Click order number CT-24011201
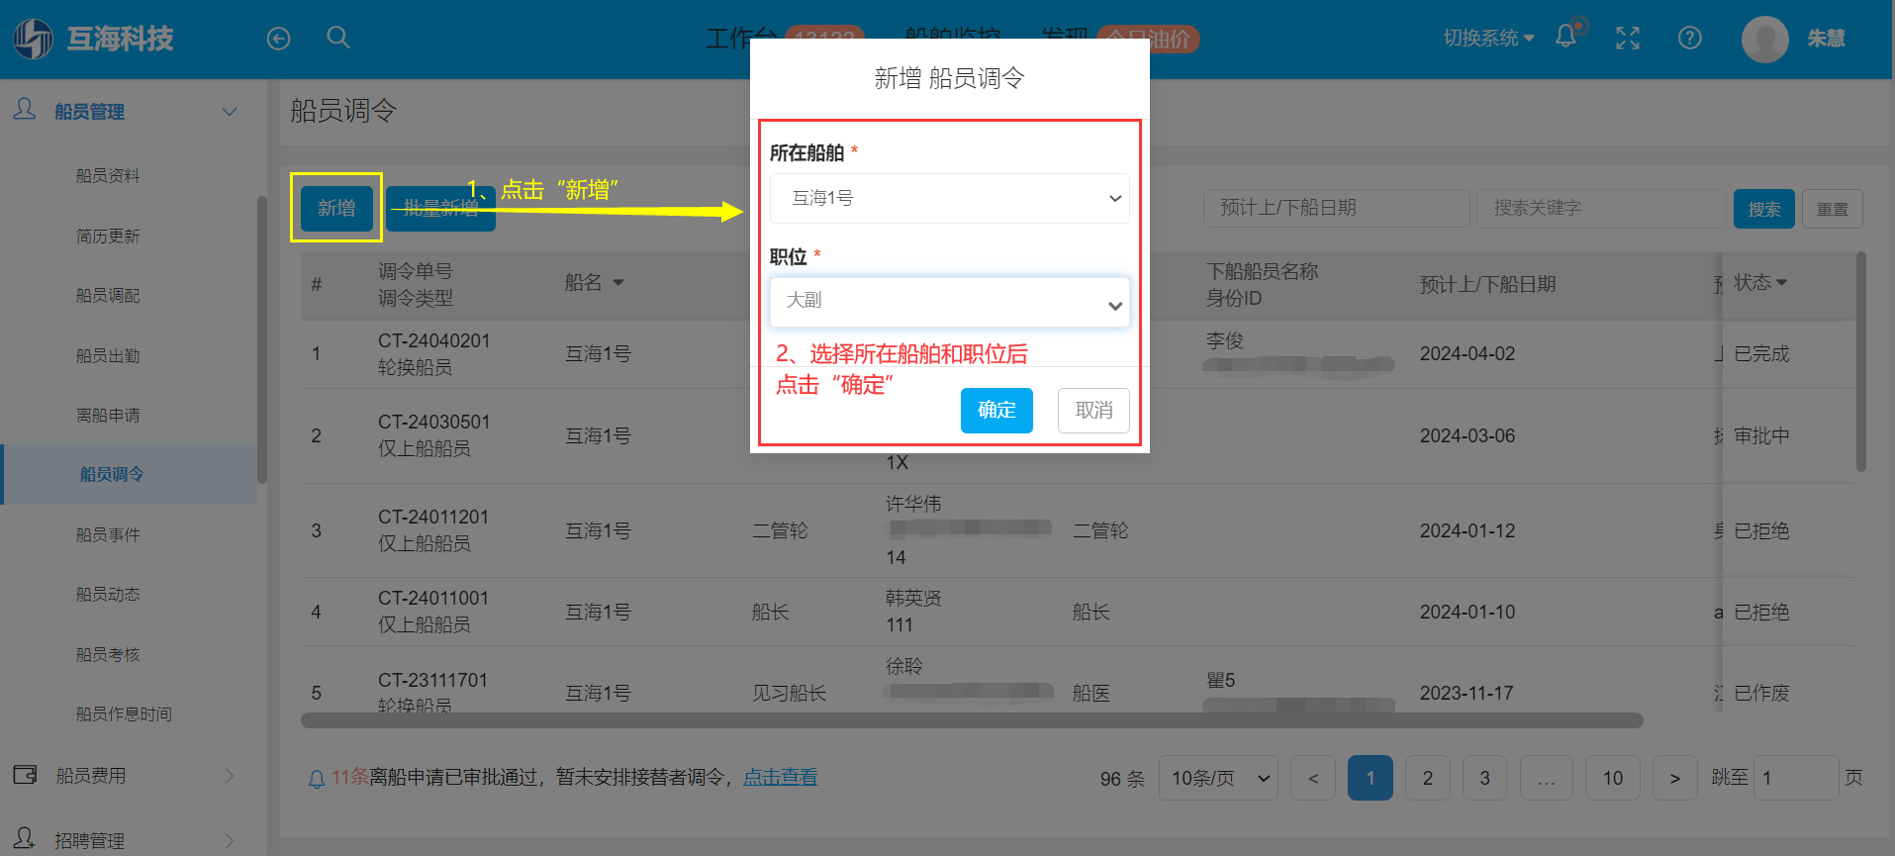Viewport: 1895px width, 856px height. [x=433, y=517]
